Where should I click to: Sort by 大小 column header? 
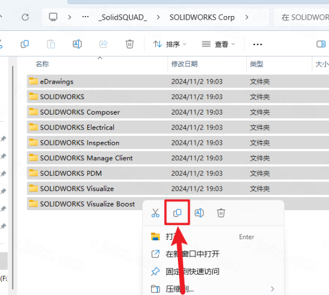322,64
